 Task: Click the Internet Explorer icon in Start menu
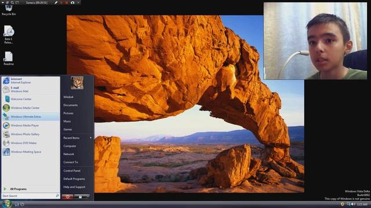[x=6, y=81]
